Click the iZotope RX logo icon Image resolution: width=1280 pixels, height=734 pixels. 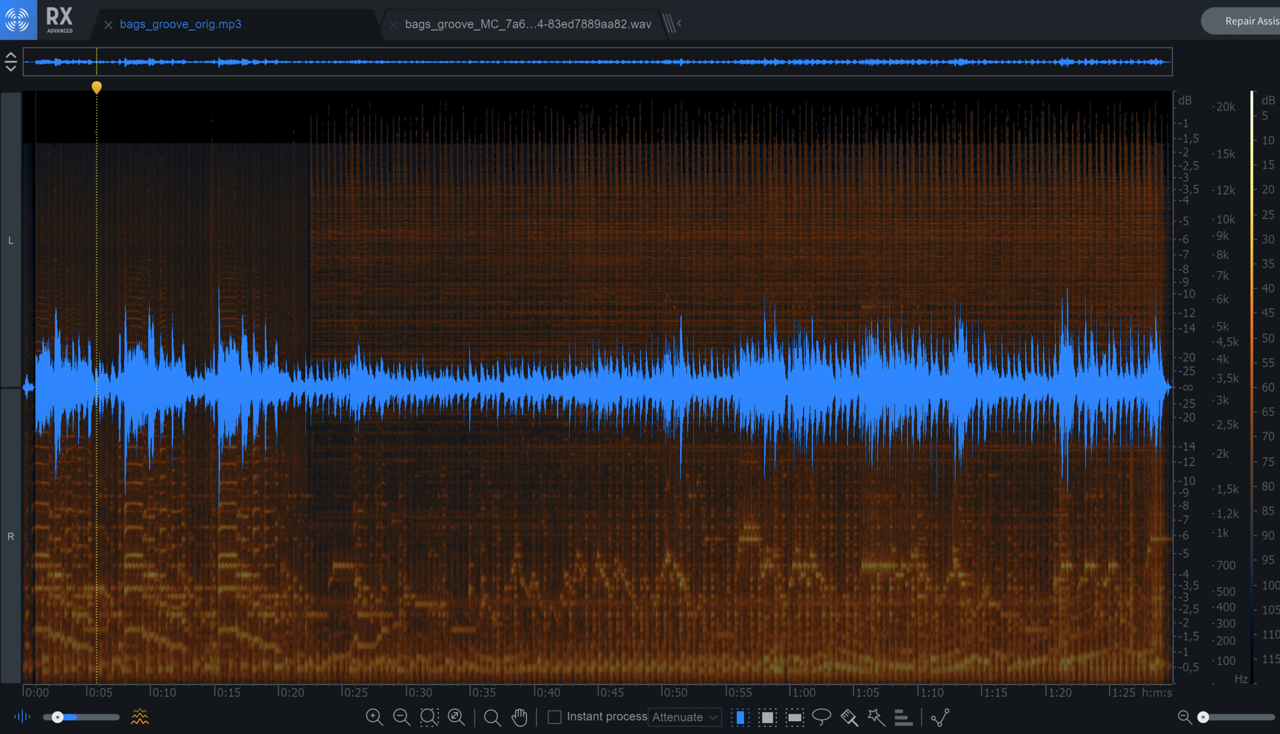tap(18, 20)
